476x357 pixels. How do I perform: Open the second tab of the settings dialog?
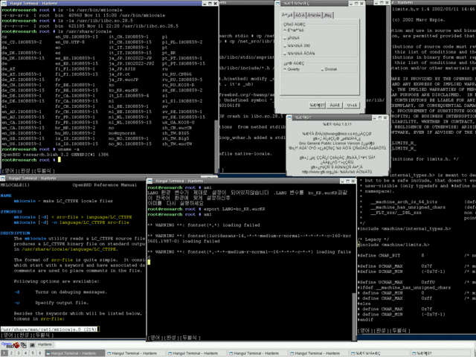(x=300, y=15)
